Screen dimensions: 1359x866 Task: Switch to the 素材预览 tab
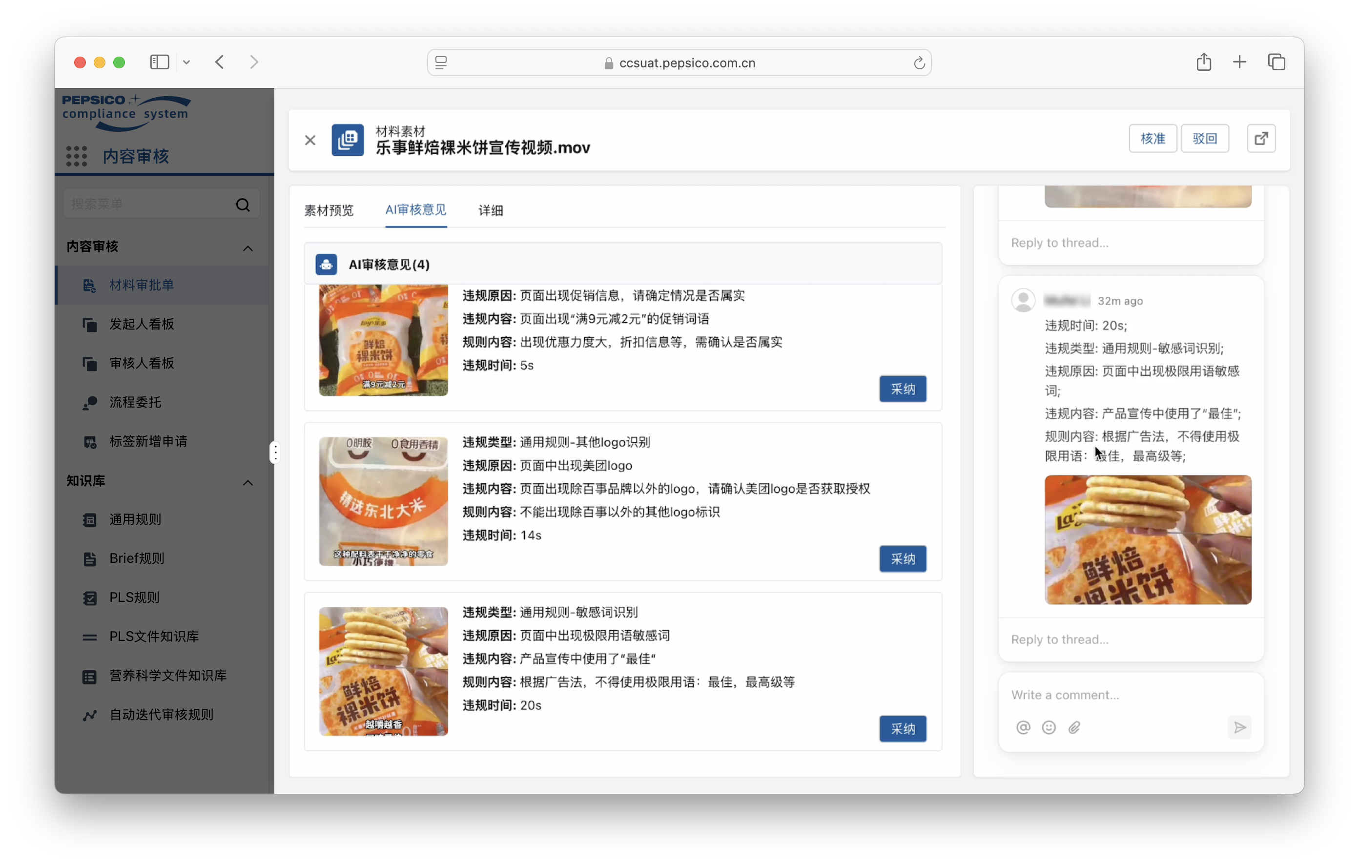tap(329, 210)
